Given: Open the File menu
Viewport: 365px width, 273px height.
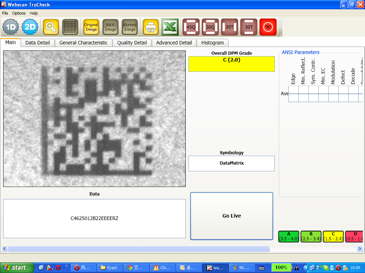Looking at the screenshot, I should coord(5,13).
